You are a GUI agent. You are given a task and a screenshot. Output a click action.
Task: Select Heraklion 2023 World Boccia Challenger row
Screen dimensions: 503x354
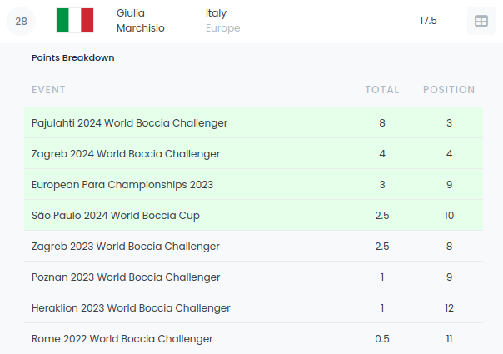[x=131, y=308]
